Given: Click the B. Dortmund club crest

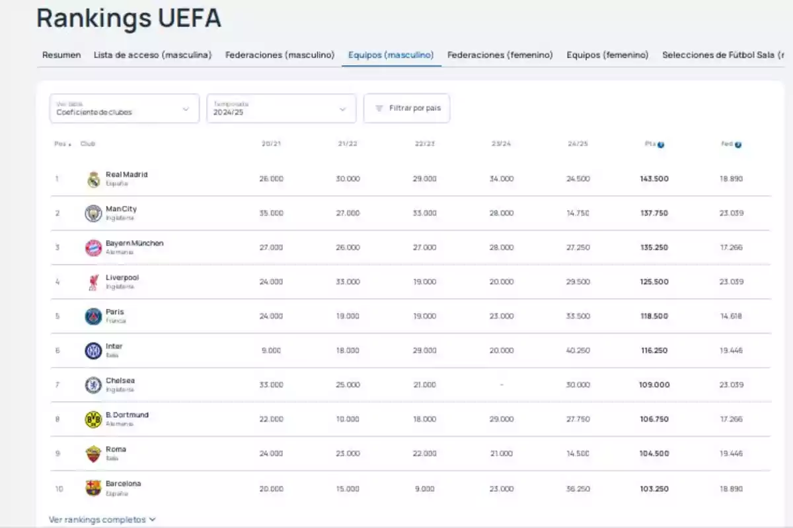Looking at the screenshot, I should click(x=93, y=420).
